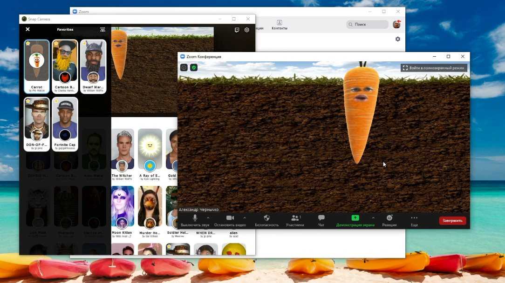This screenshot has width=505, height=283.
Task: Open the Безопасность security options
Action: click(266, 220)
